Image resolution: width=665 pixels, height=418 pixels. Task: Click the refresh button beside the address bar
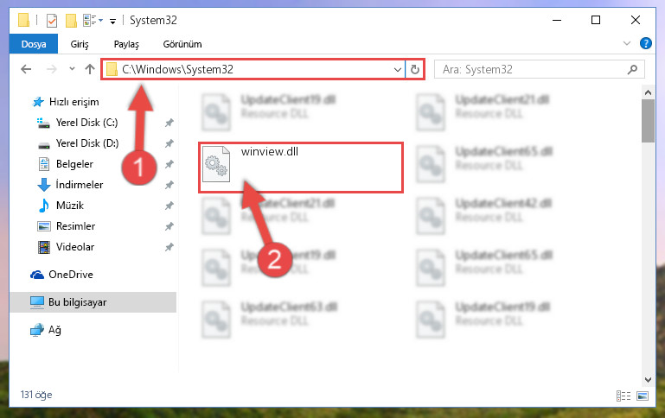pyautogui.click(x=415, y=69)
